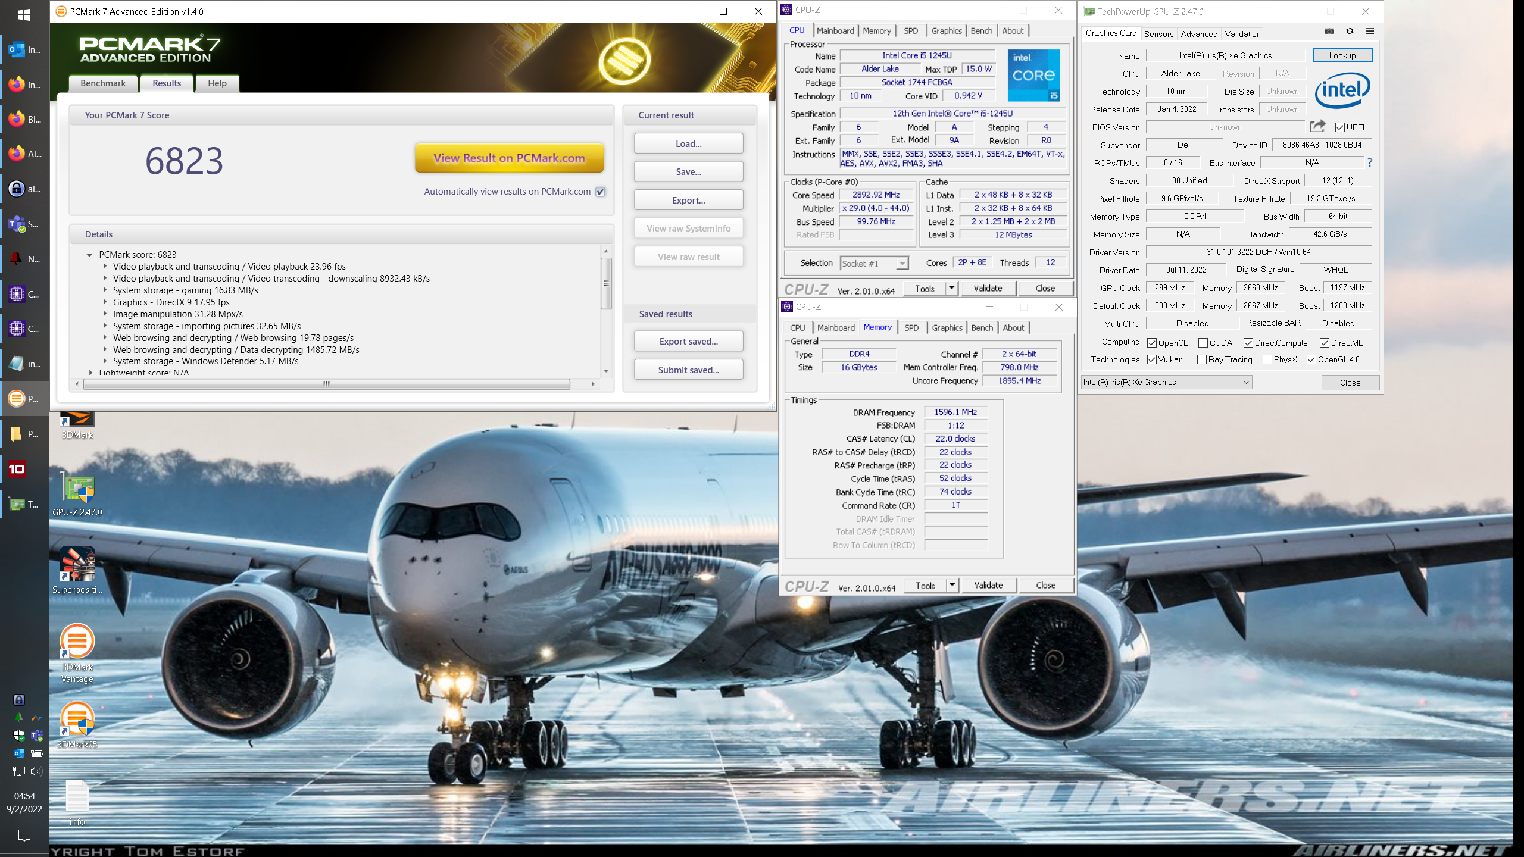The width and height of the screenshot is (1524, 857).
Task: Click the Export... button
Action: [x=688, y=200]
